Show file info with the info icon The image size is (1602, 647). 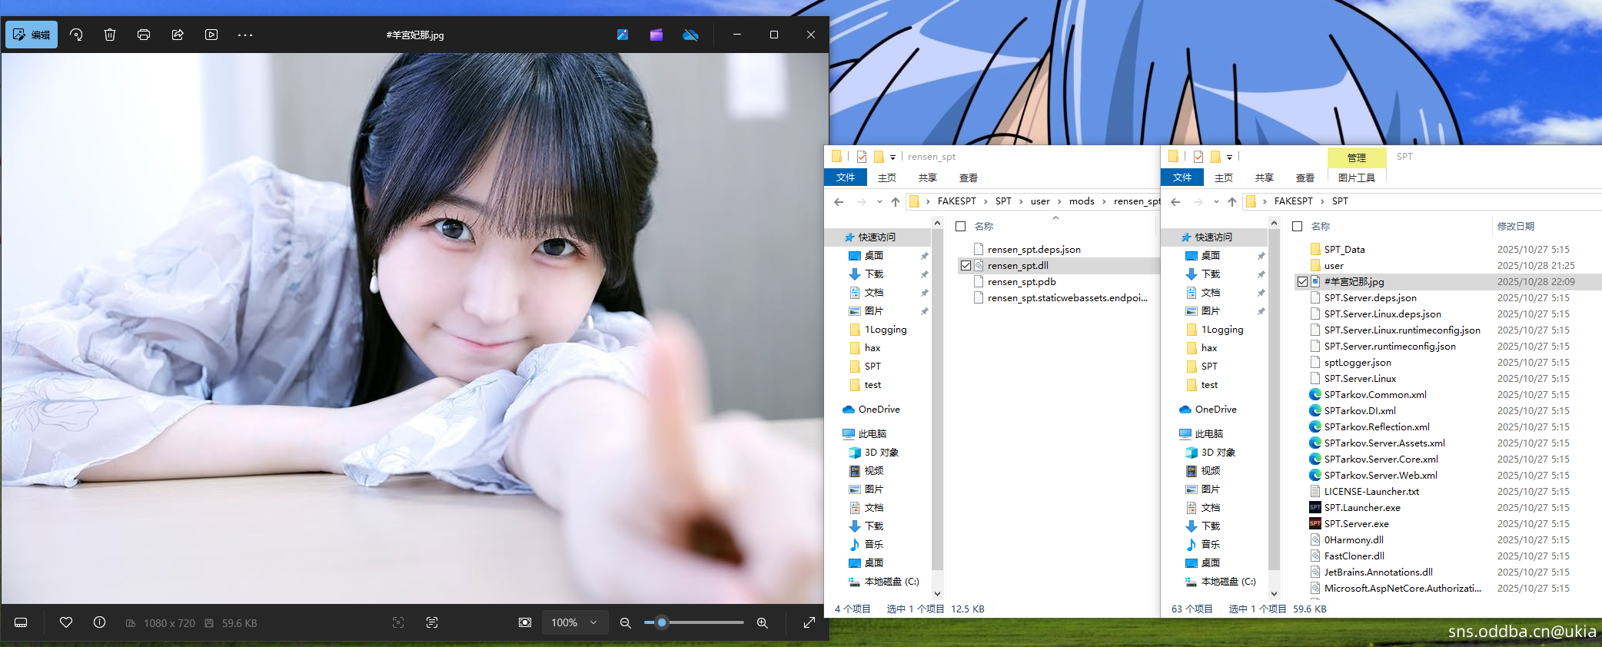[x=100, y=622]
